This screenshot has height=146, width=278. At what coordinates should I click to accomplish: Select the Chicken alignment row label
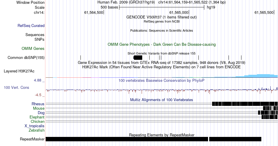click(37, 121)
